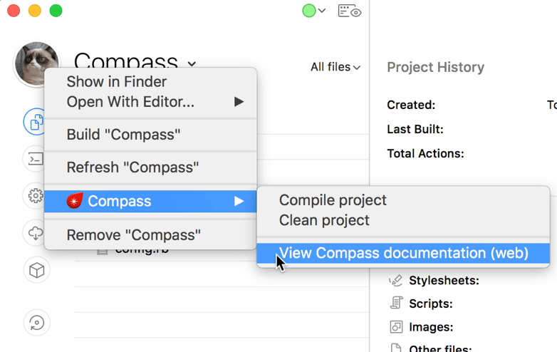Click the grumpy cat project avatar
The image size is (557, 352).
tap(36, 64)
